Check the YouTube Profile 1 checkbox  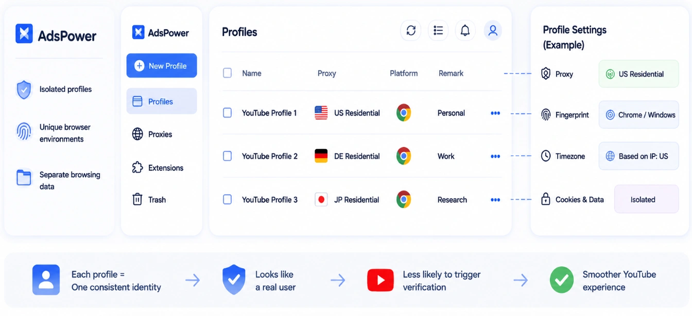tap(227, 113)
